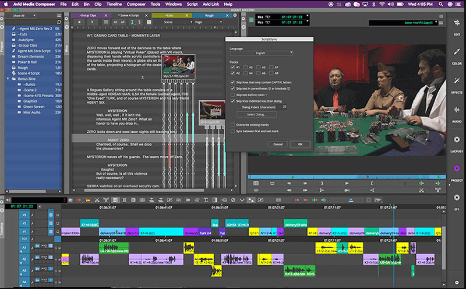Enable Overwrite existing marks
The height and width of the screenshot is (289, 466).
tap(232, 125)
